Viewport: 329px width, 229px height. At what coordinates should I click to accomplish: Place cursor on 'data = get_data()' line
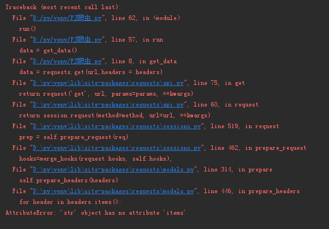pos(48,51)
